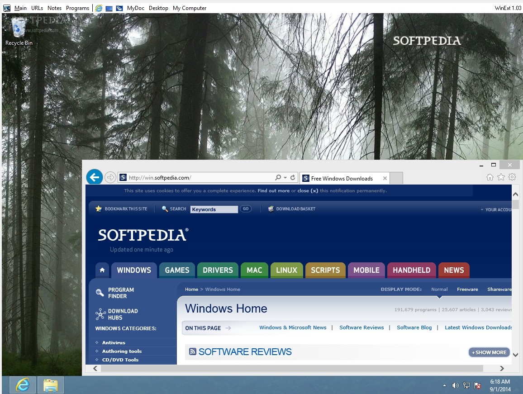Set display mode to Freeware
Image resolution: width=523 pixels, height=394 pixels.
(467, 289)
